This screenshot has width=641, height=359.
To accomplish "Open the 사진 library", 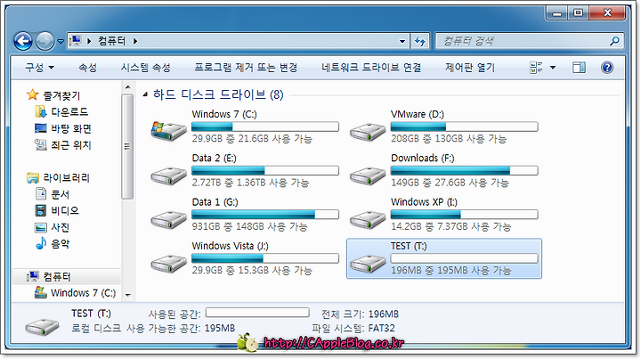I will click(x=61, y=227).
